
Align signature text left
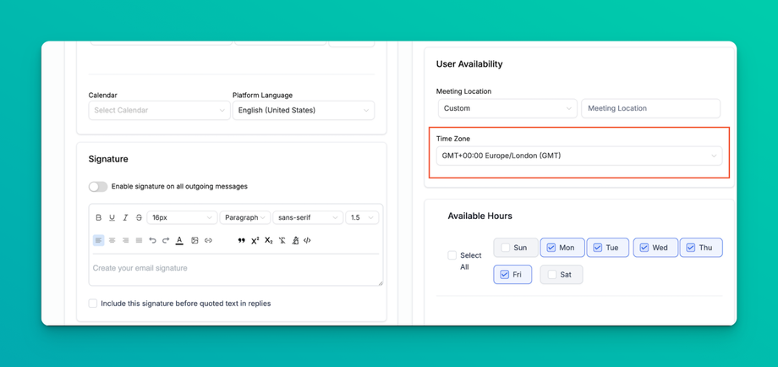(x=98, y=240)
